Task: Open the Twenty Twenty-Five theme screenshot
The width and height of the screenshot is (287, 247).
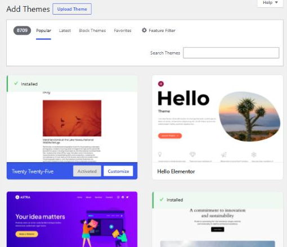Action: tap(72, 127)
